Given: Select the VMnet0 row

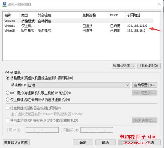Looking at the screenshot, I should coord(78,21).
